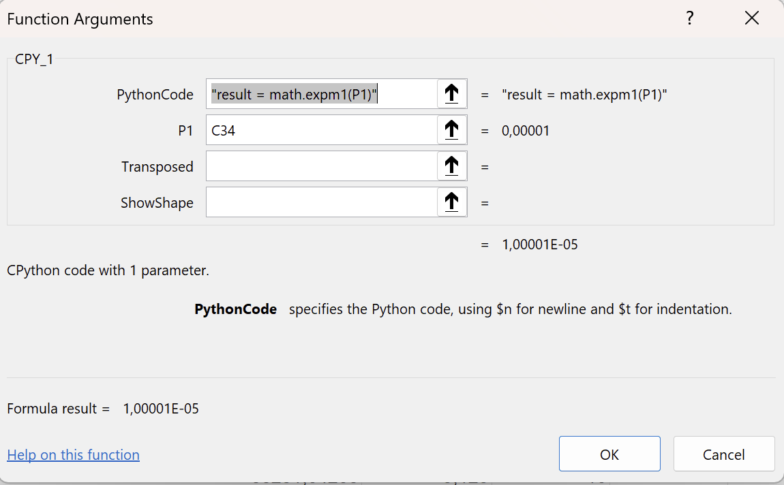
Task: Click the P1 input field containing C34
Action: [x=322, y=130]
